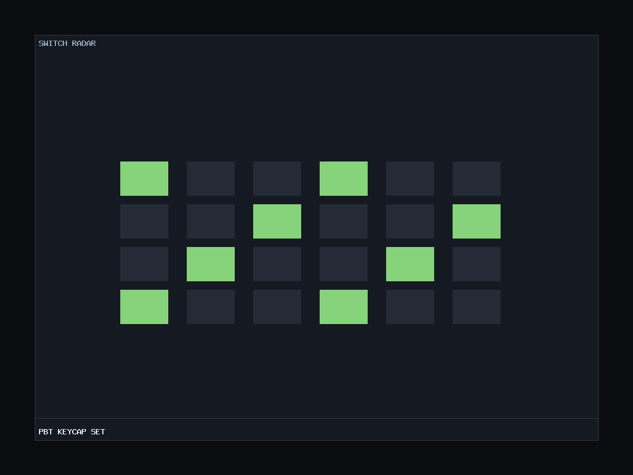Activate the dark cell in row three, column three

coord(277,264)
